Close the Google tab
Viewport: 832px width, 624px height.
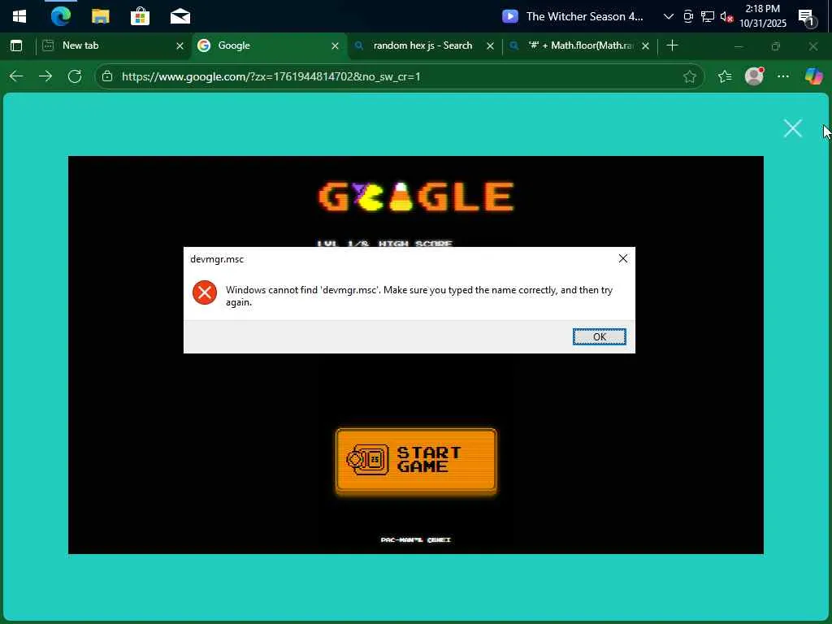(335, 46)
